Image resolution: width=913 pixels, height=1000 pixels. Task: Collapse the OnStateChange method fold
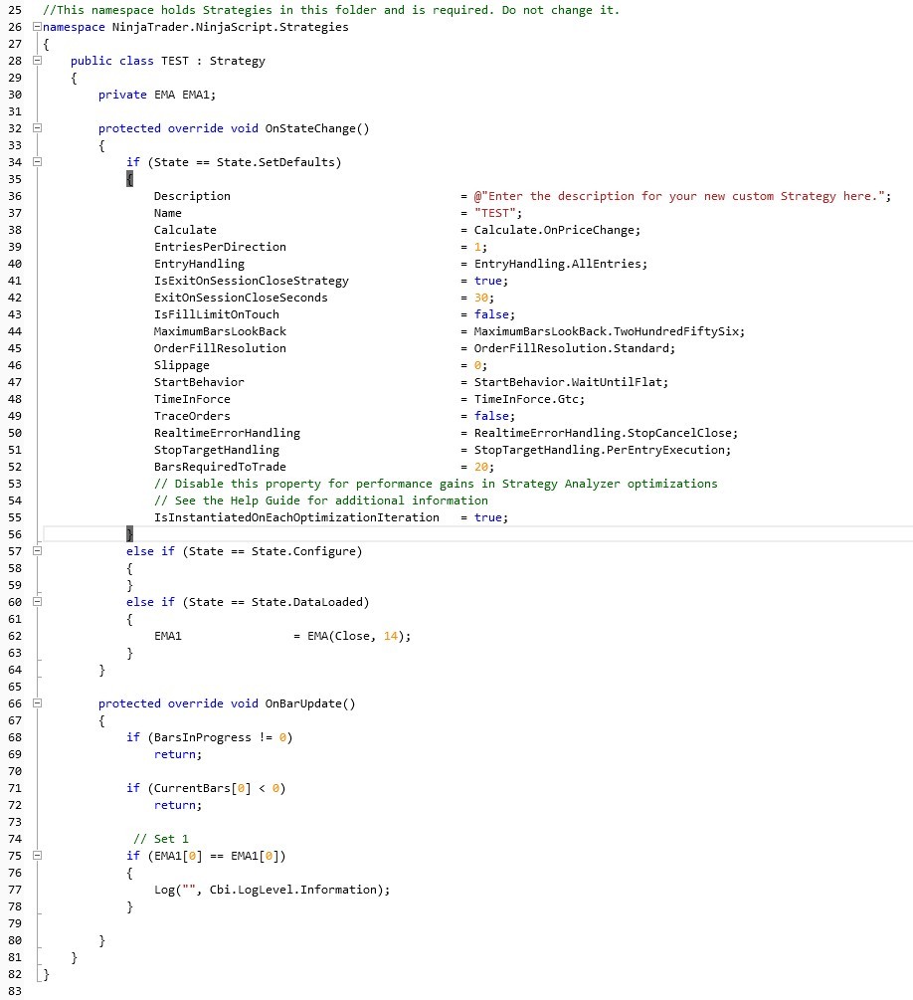click(37, 128)
